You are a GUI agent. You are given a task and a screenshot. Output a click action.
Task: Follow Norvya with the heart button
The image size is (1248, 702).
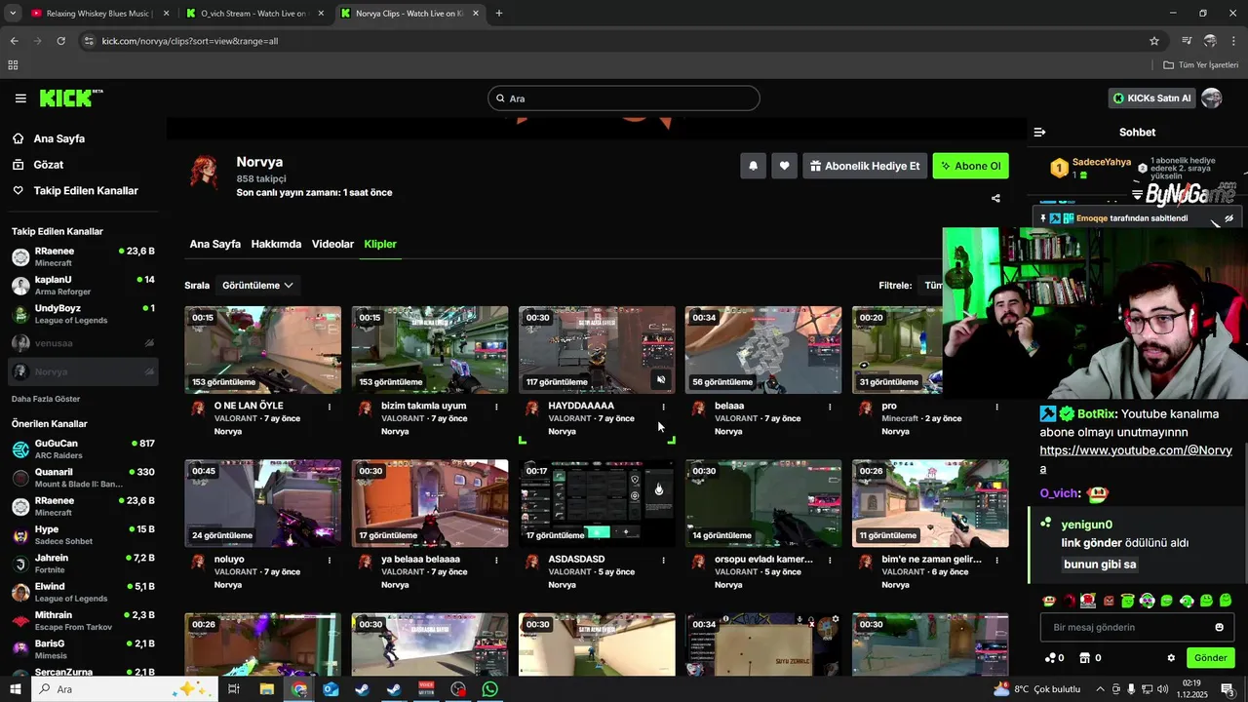click(784, 166)
